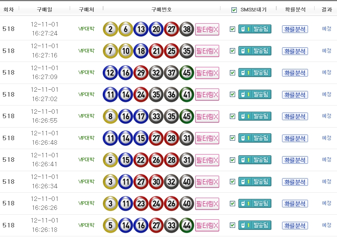The image size is (337, 238).
Task: Uncheck SMS checkbox for the 16:27:16 purchase
Action: pyautogui.click(x=233, y=51)
